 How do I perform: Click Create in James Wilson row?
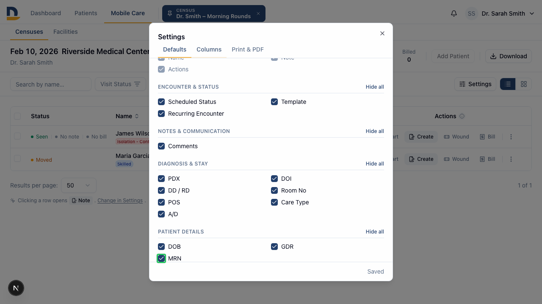(421, 137)
